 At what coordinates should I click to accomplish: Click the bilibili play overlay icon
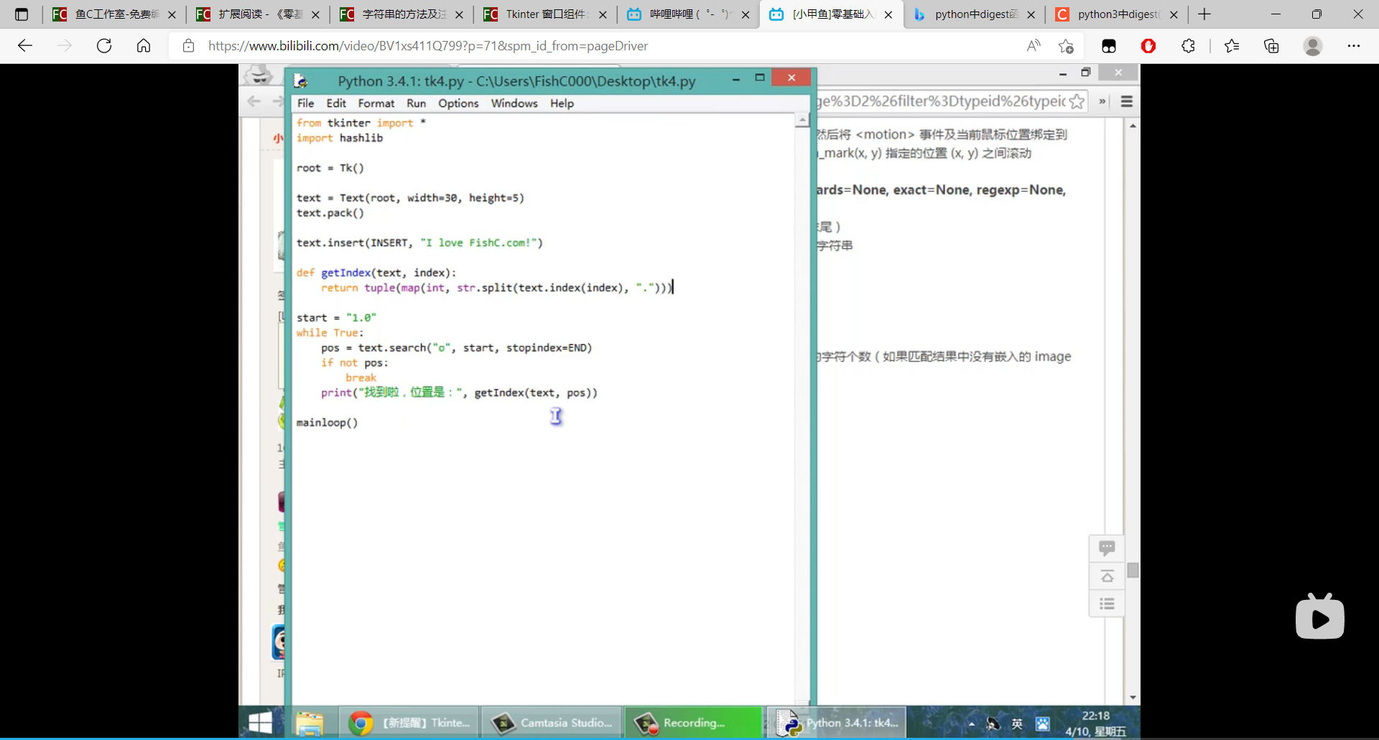1320,616
